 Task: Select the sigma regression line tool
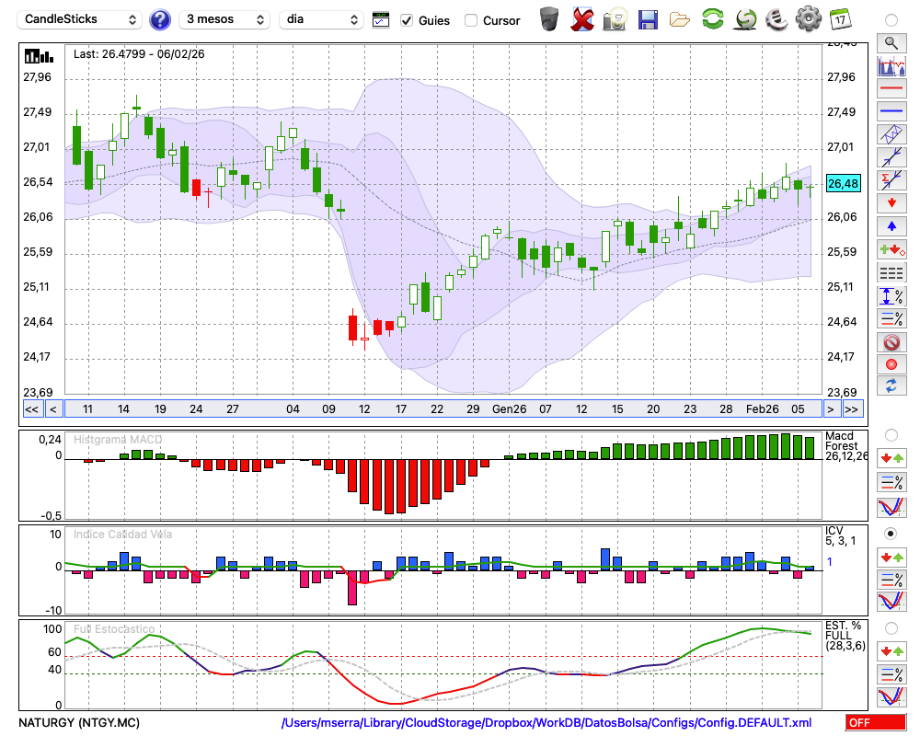pyautogui.click(x=891, y=179)
